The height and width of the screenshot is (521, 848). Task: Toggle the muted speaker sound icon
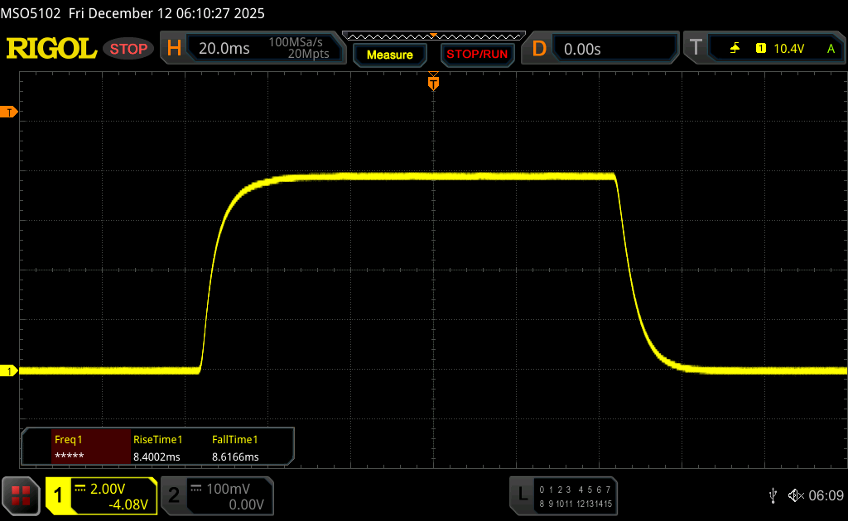pos(795,495)
